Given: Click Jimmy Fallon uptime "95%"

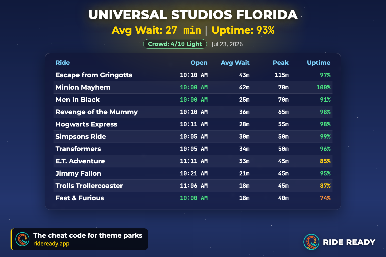Looking at the screenshot, I should pyautogui.click(x=325, y=173).
